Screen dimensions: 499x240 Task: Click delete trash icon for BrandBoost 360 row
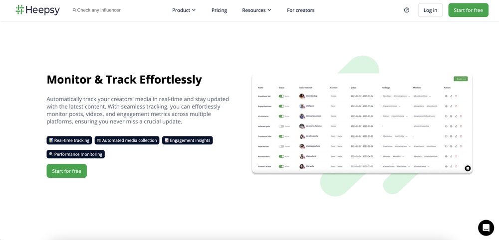(x=456, y=96)
